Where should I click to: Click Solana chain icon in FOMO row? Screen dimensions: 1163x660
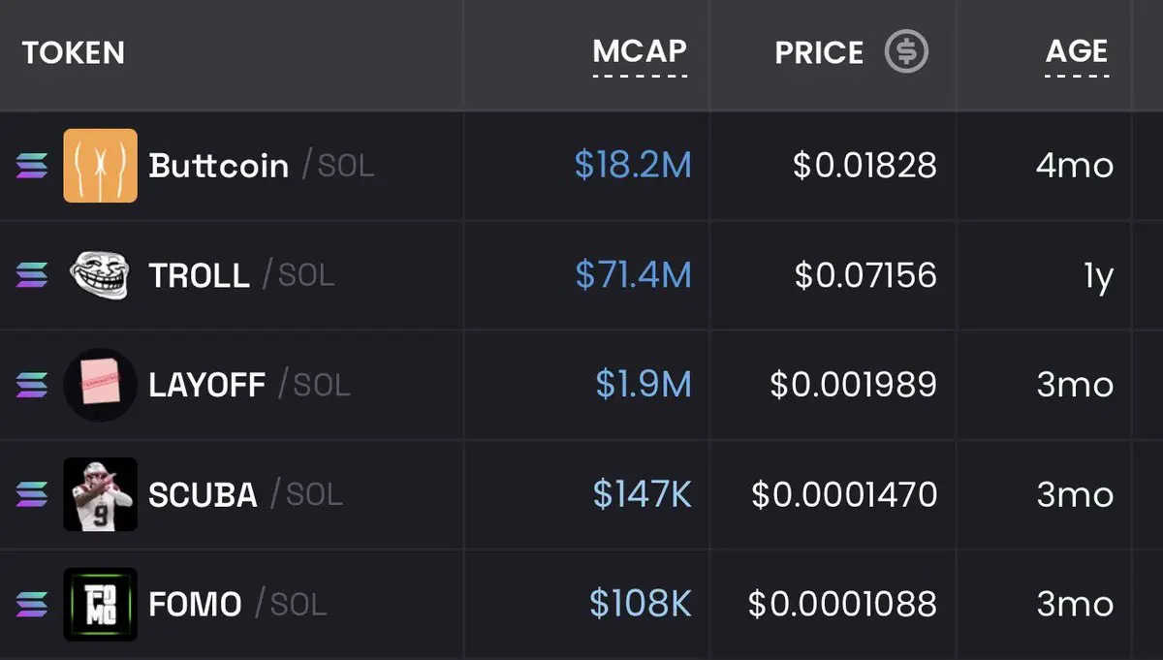click(32, 604)
